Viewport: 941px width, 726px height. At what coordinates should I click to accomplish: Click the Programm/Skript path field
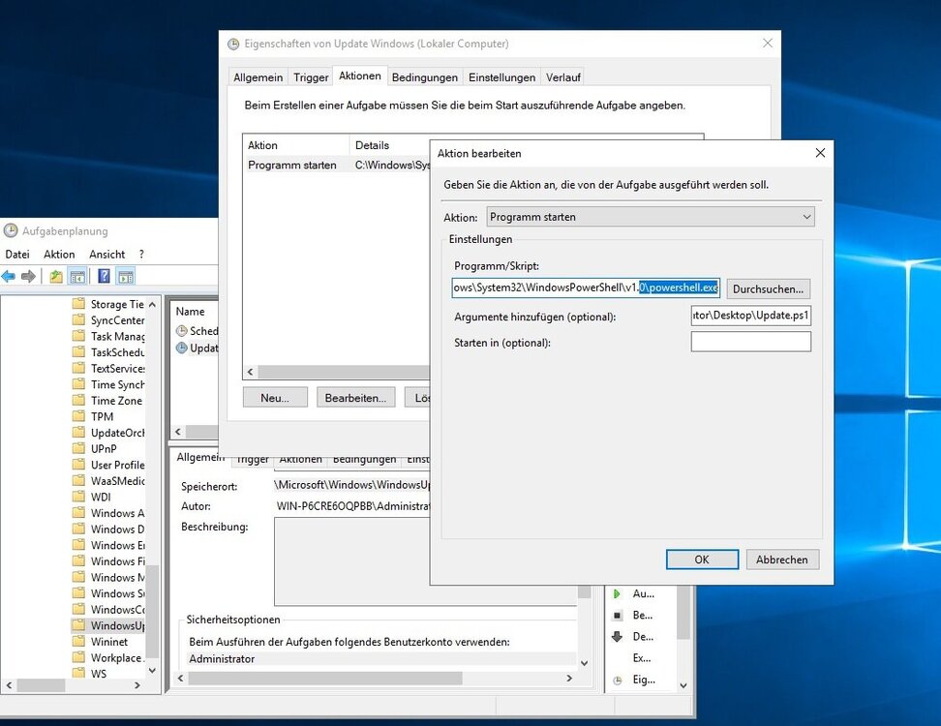tap(586, 287)
